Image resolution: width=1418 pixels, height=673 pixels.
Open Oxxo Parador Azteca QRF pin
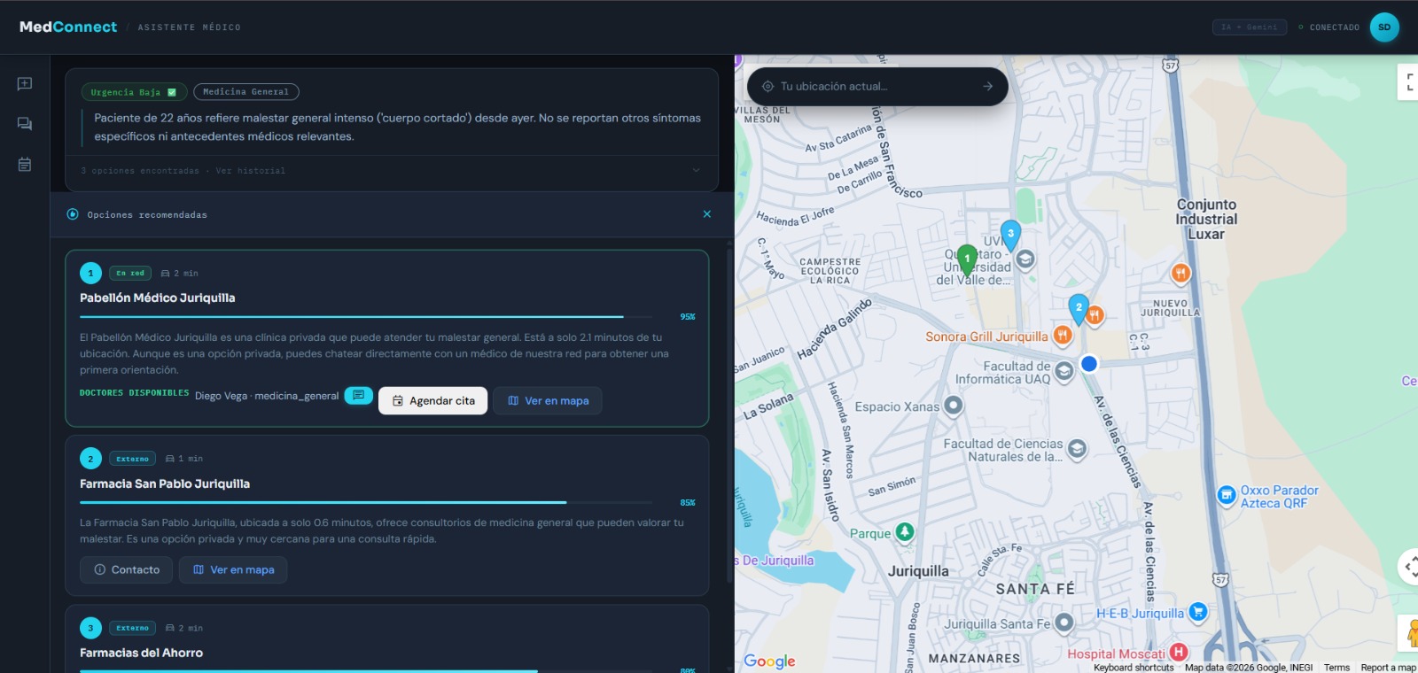pos(1227,495)
